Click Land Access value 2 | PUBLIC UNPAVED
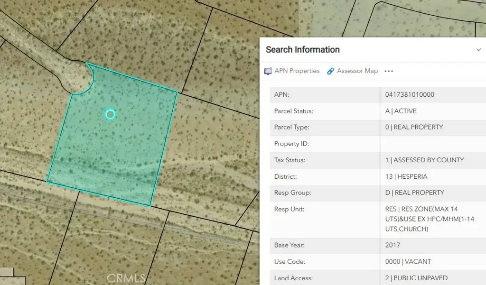The image size is (486, 285). [416, 278]
